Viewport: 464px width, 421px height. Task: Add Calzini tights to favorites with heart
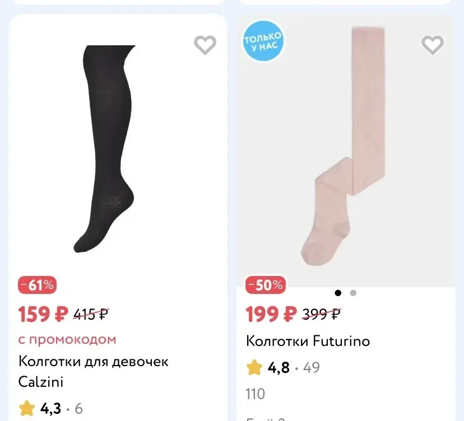click(205, 45)
